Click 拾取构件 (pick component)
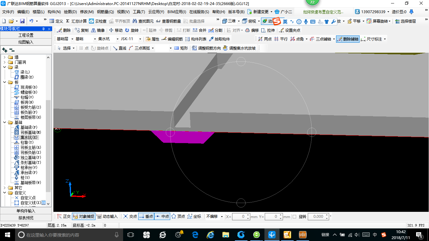This screenshot has height=241, width=429. (220, 39)
